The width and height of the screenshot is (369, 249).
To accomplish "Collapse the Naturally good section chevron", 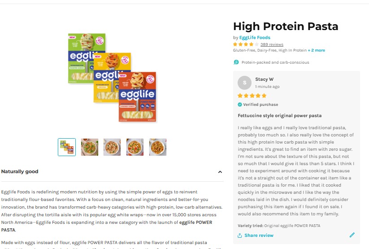I will click(220, 172).
